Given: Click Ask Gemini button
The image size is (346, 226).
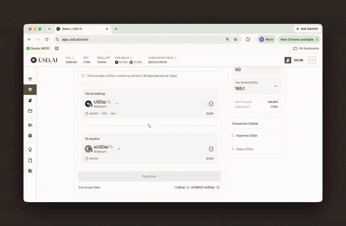Looking at the screenshot, I should click(307, 29).
